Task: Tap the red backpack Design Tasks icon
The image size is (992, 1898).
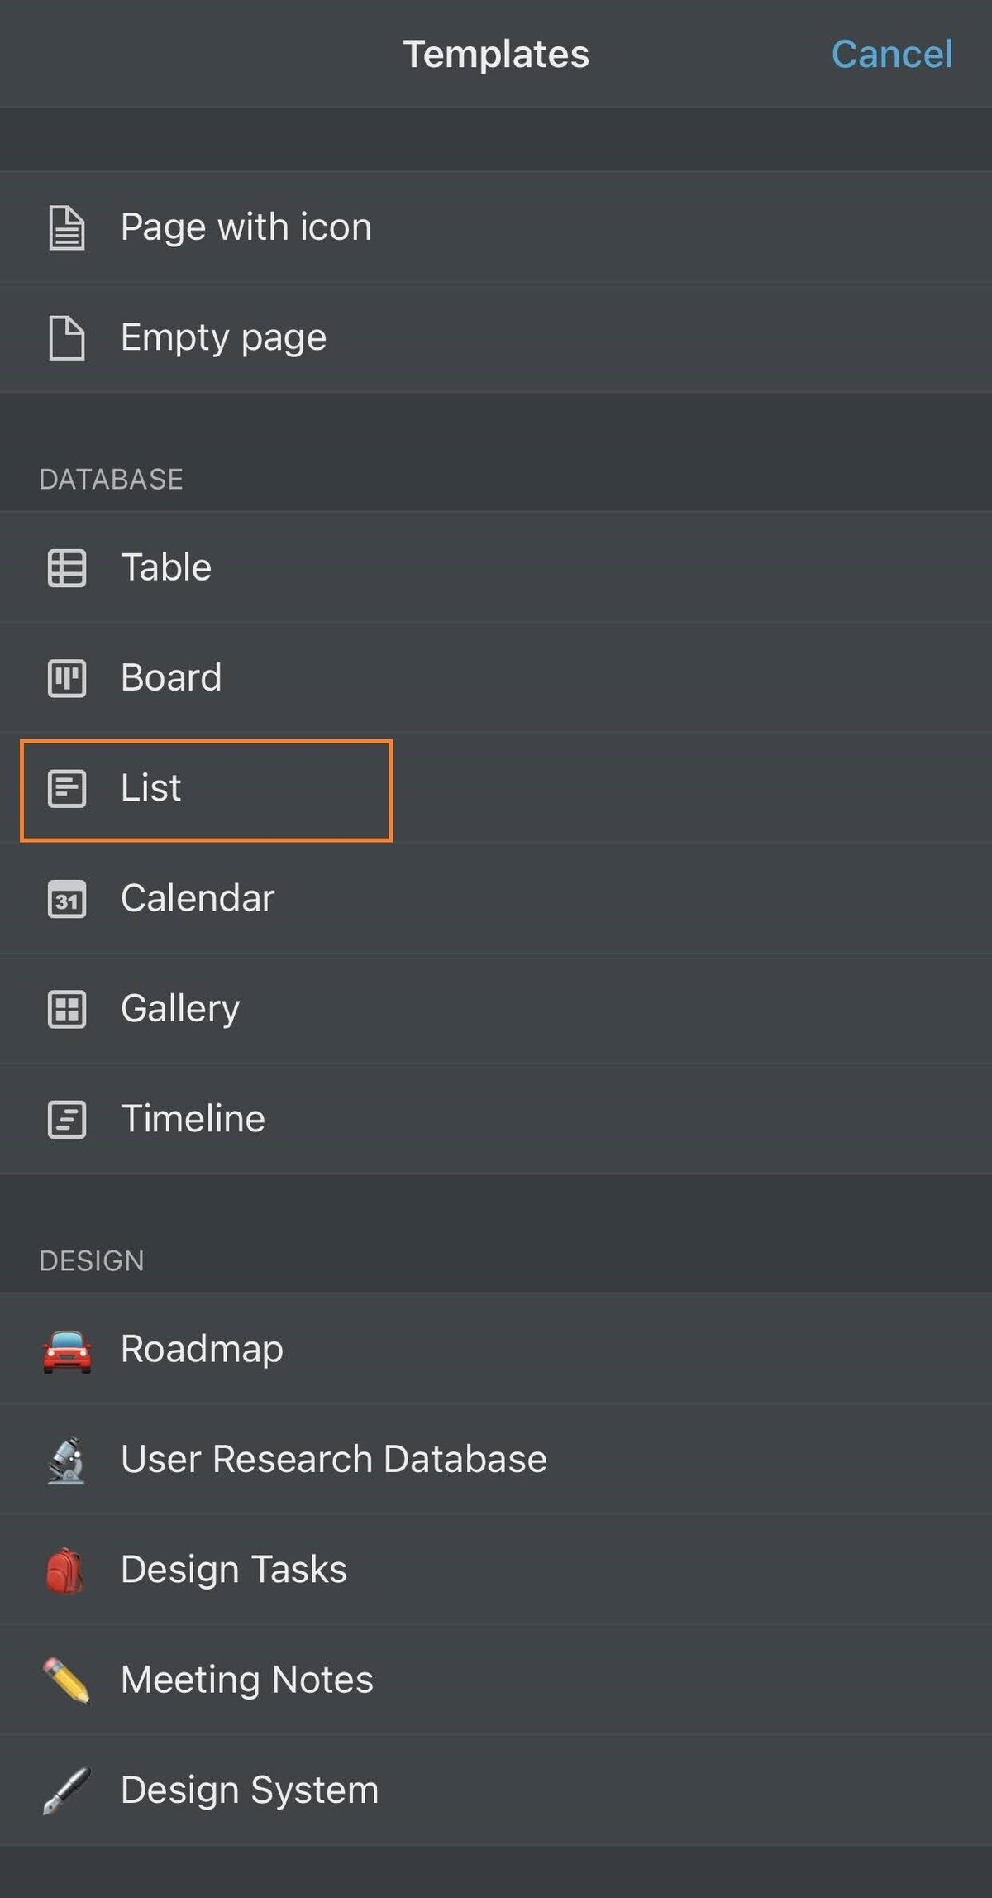Action: [65, 1571]
